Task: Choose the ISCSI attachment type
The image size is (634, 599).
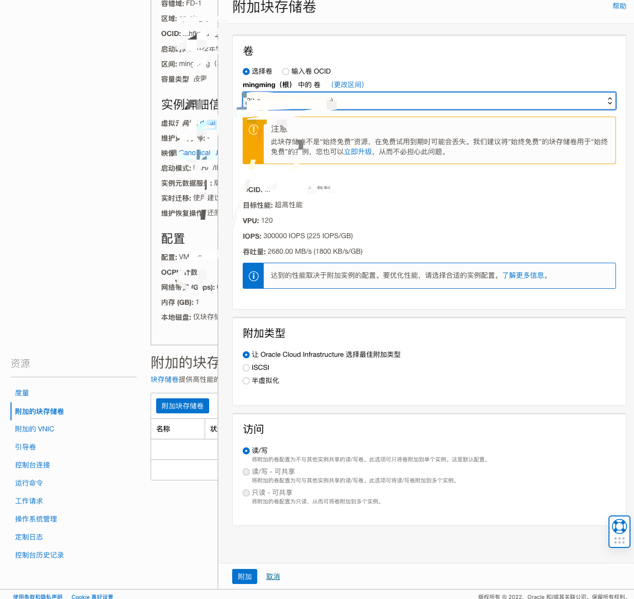Action: [x=246, y=368]
